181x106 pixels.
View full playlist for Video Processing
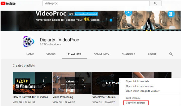(x=64, y=102)
